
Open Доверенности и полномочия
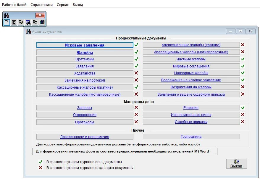[x=85, y=137]
